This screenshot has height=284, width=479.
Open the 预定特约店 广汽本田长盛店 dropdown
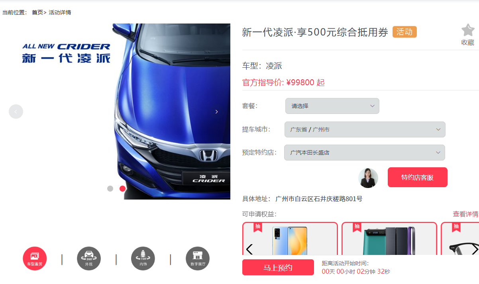coord(365,153)
